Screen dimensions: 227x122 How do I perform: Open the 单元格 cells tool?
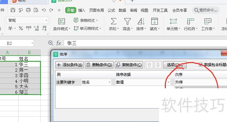click(173, 25)
